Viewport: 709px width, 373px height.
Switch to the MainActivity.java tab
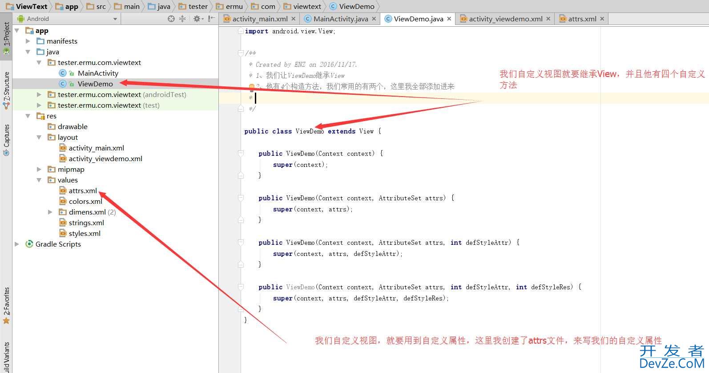(340, 19)
